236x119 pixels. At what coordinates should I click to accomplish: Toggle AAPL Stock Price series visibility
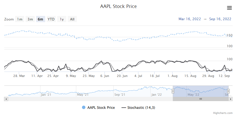[101, 108]
